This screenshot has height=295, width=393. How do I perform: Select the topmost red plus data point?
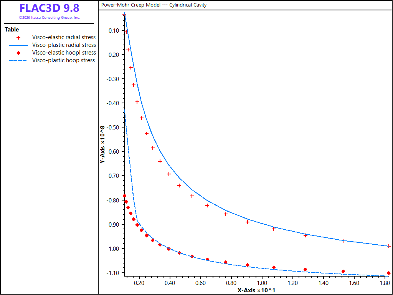(x=124, y=15)
